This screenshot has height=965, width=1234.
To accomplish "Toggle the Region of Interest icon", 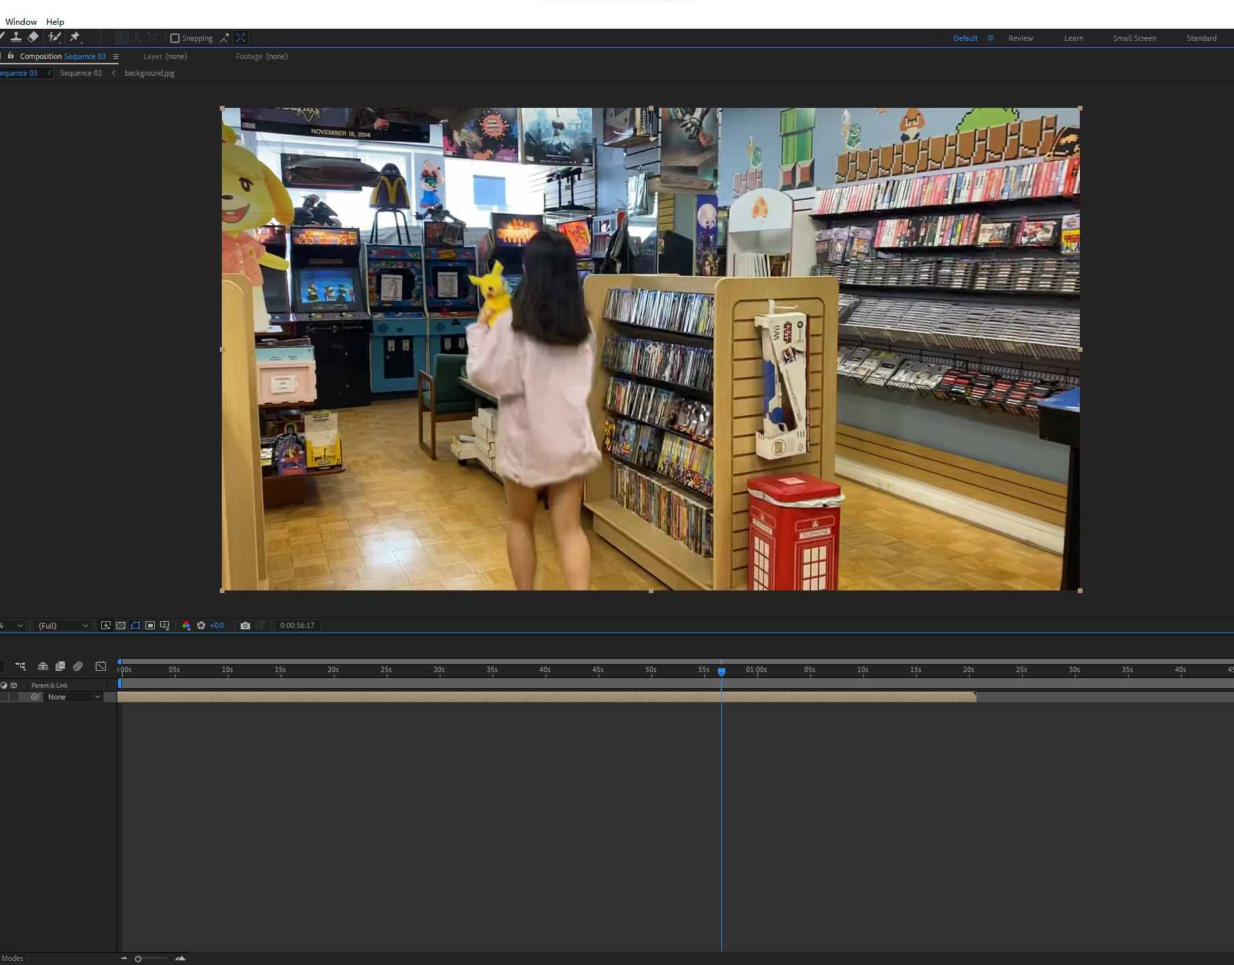I will click(x=150, y=625).
